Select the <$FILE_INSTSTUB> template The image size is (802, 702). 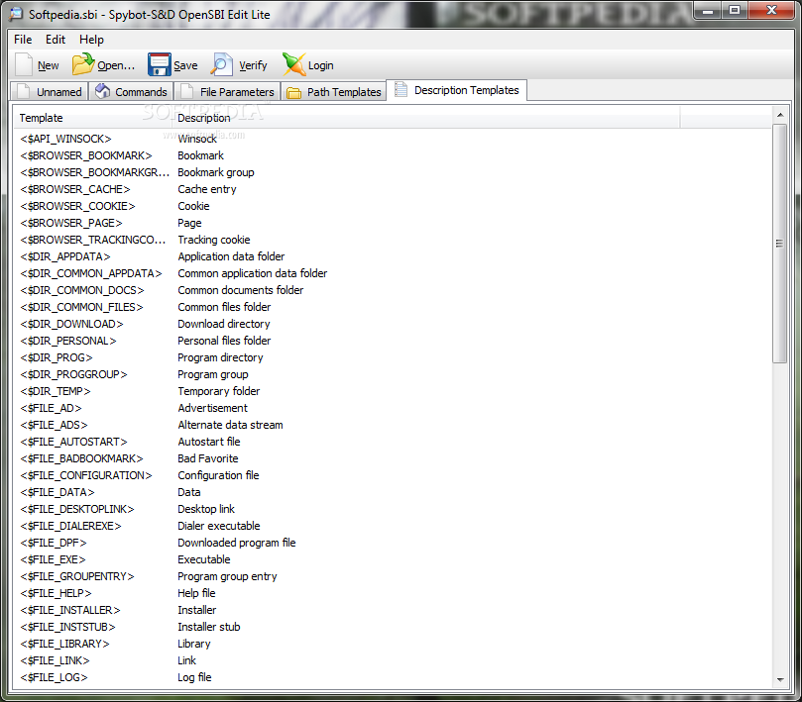[67, 627]
